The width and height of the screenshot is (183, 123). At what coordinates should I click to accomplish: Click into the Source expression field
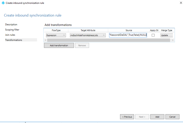pyautogui.click(x=128, y=35)
